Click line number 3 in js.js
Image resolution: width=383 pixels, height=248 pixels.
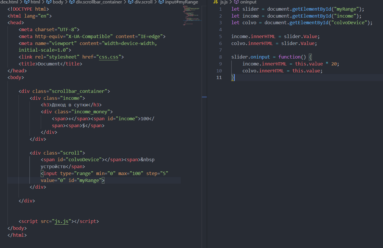220,22
